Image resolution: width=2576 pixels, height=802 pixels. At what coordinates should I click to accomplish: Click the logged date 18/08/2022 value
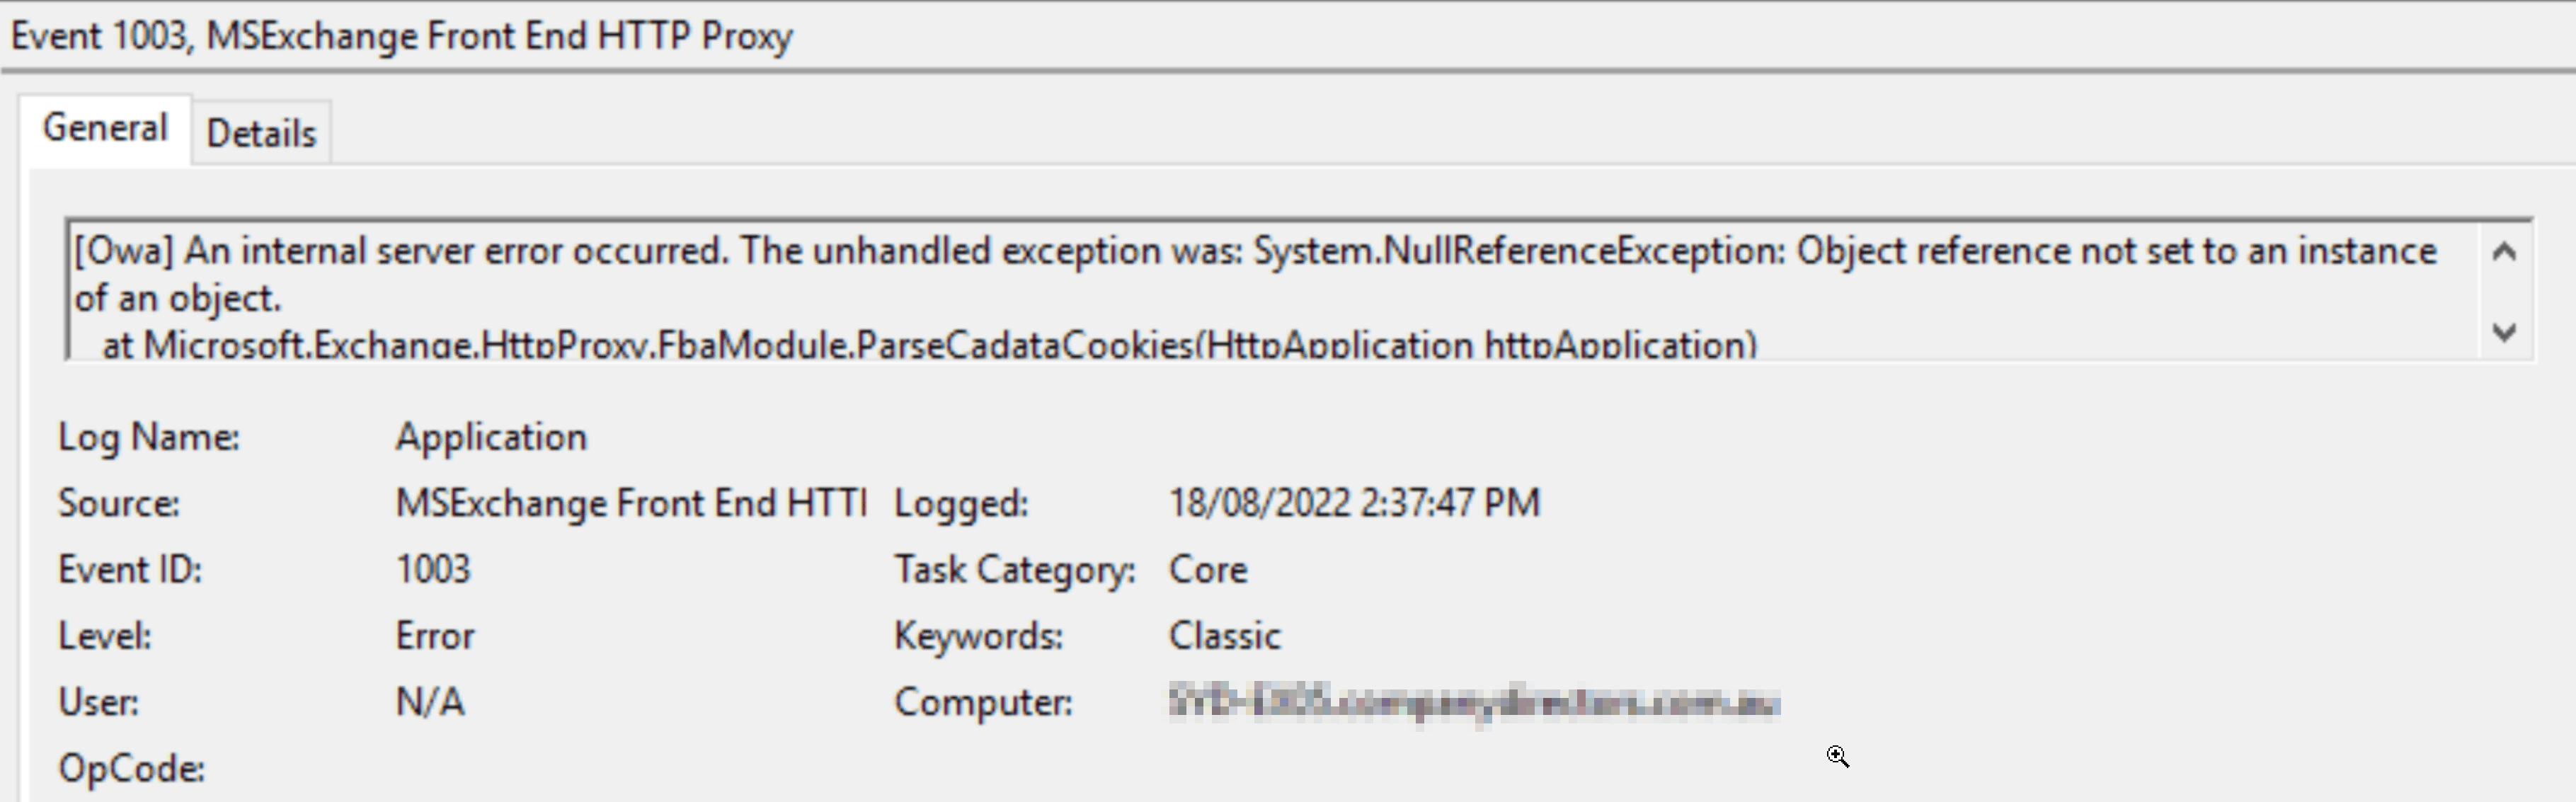(1355, 503)
